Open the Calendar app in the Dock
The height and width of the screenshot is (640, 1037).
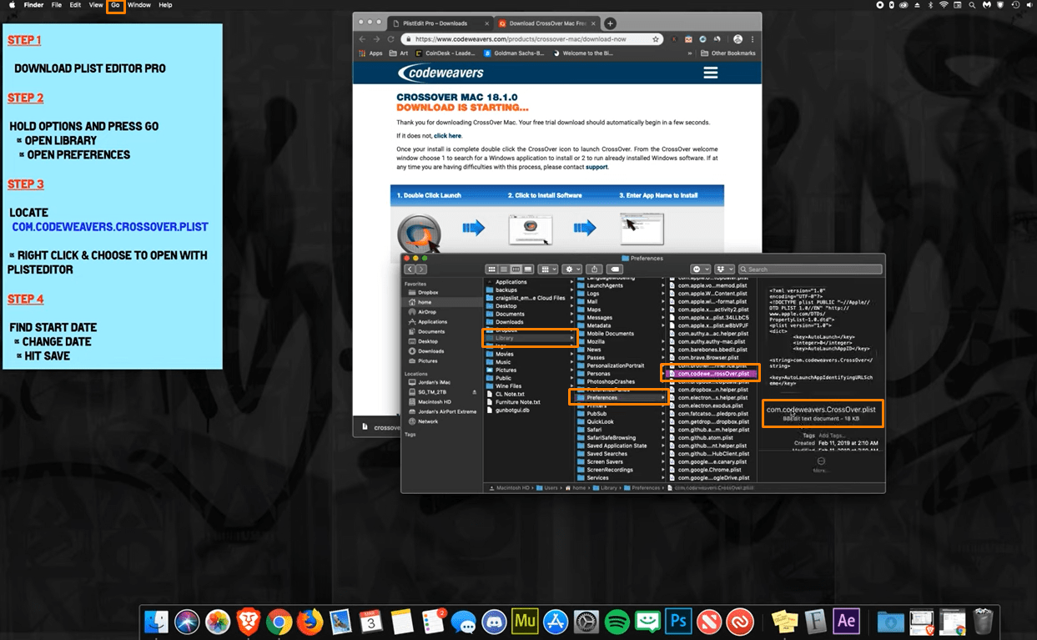coord(371,621)
